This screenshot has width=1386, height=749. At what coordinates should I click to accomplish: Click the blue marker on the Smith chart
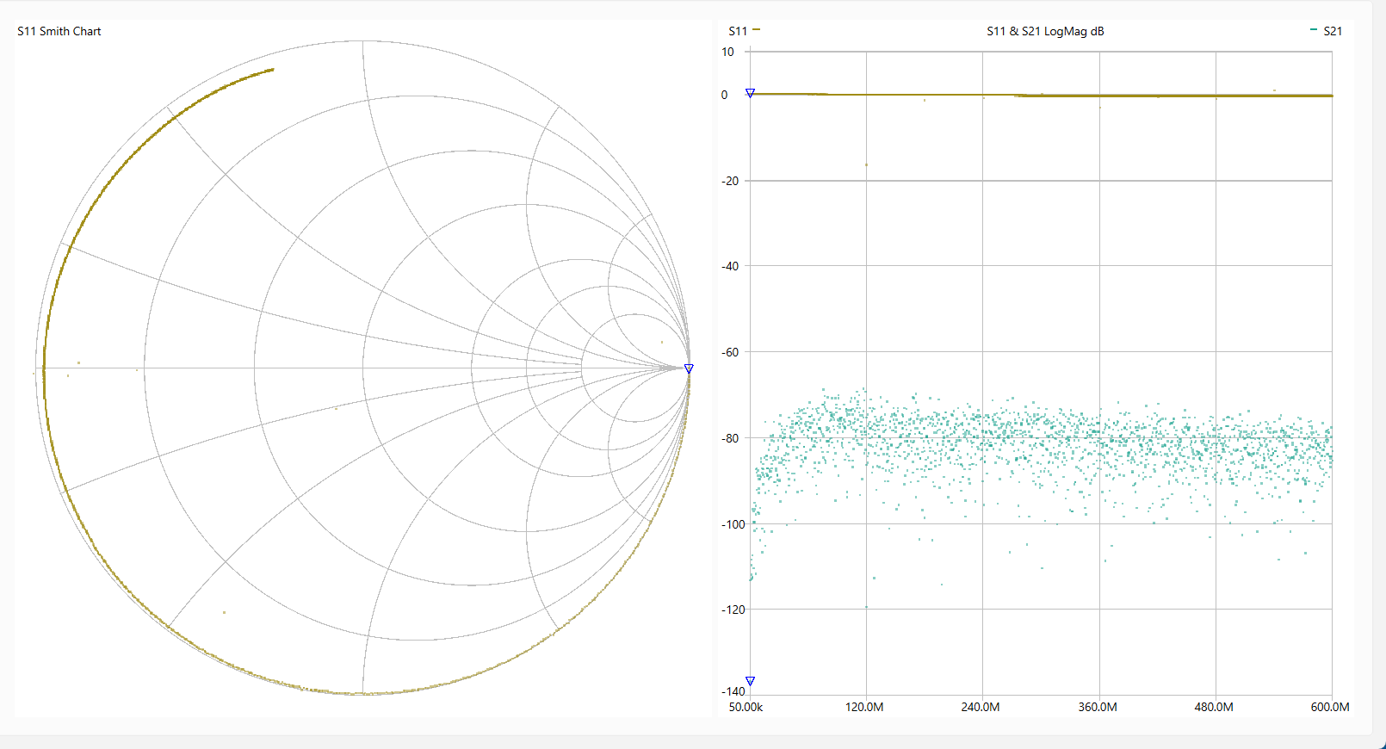tap(689, 368)
